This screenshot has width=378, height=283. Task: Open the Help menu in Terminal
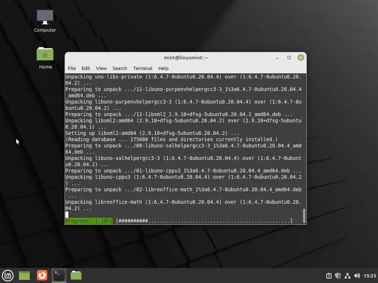click(164, 68)
